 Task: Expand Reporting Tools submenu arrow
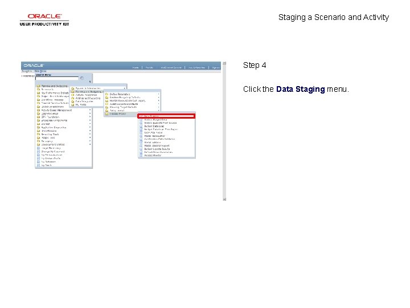90,134
